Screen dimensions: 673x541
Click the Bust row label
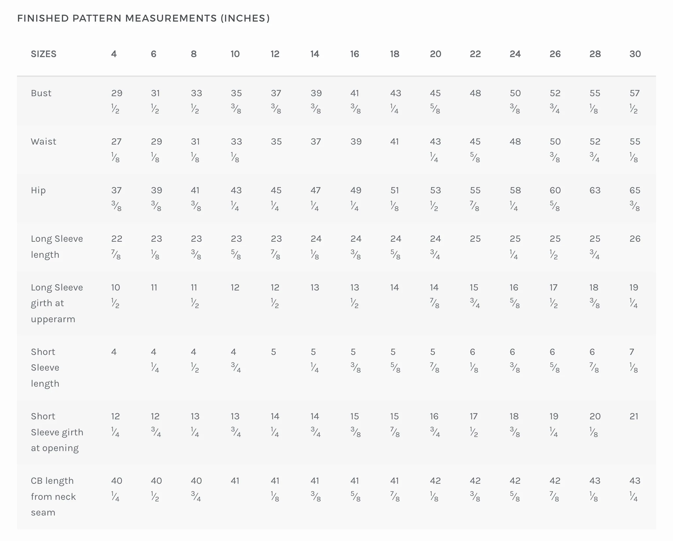pos(41,93)
